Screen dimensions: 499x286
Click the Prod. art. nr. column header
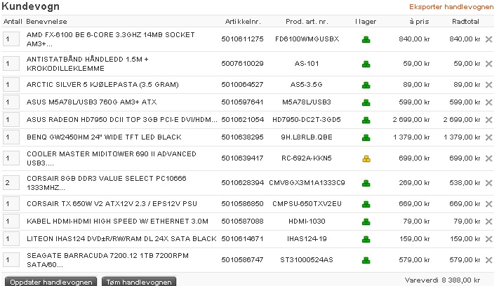pos(307,22)
